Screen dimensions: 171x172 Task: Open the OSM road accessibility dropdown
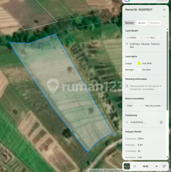(x=134, y=106)
